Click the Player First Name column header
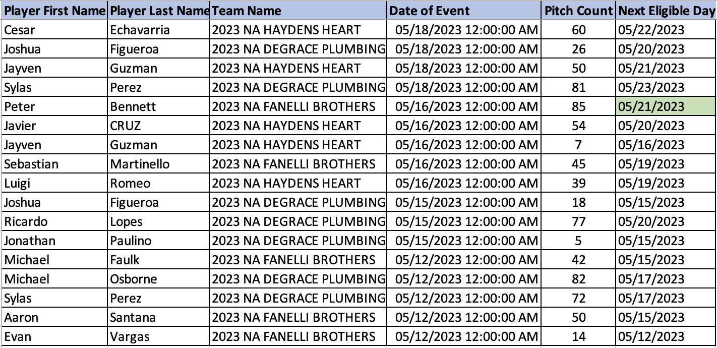Screen dimensions: 717x348 click(54, 11)
